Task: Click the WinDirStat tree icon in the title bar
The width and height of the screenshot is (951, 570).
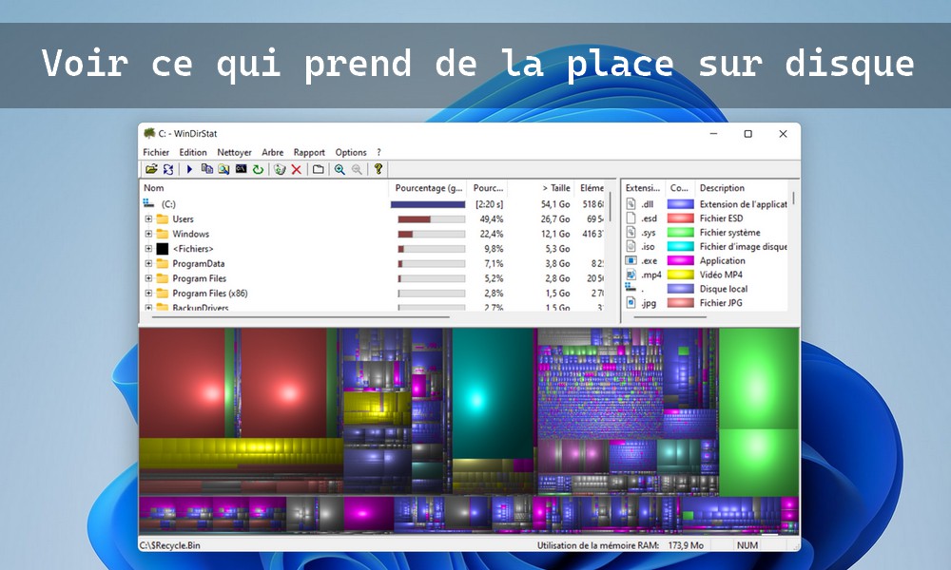Action: (x=149, y=133)
